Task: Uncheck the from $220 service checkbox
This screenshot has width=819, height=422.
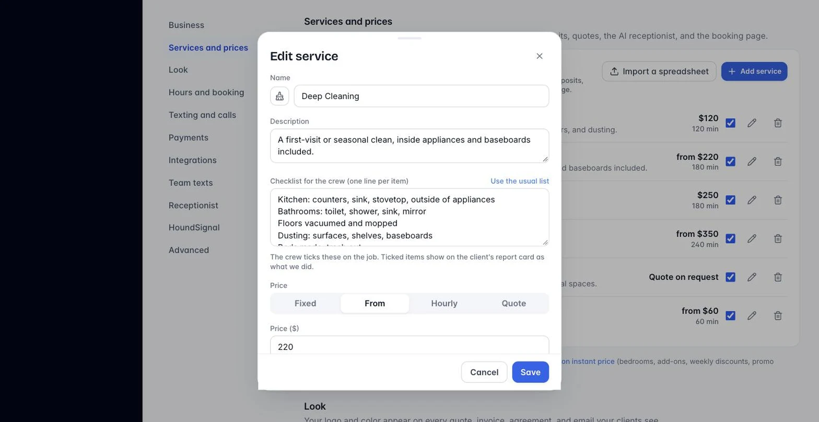Action: coord(730,162)
